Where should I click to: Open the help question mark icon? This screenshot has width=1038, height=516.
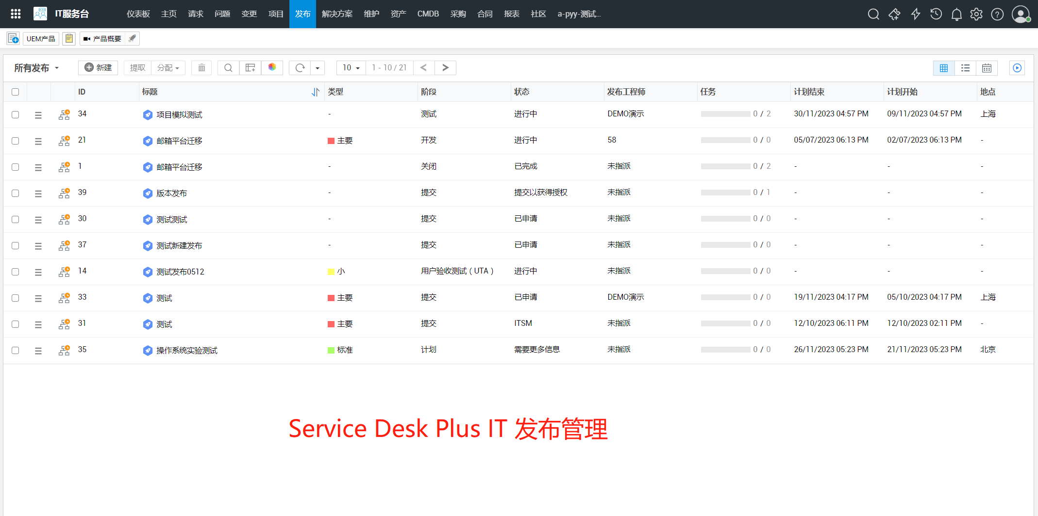coord(997,14)
